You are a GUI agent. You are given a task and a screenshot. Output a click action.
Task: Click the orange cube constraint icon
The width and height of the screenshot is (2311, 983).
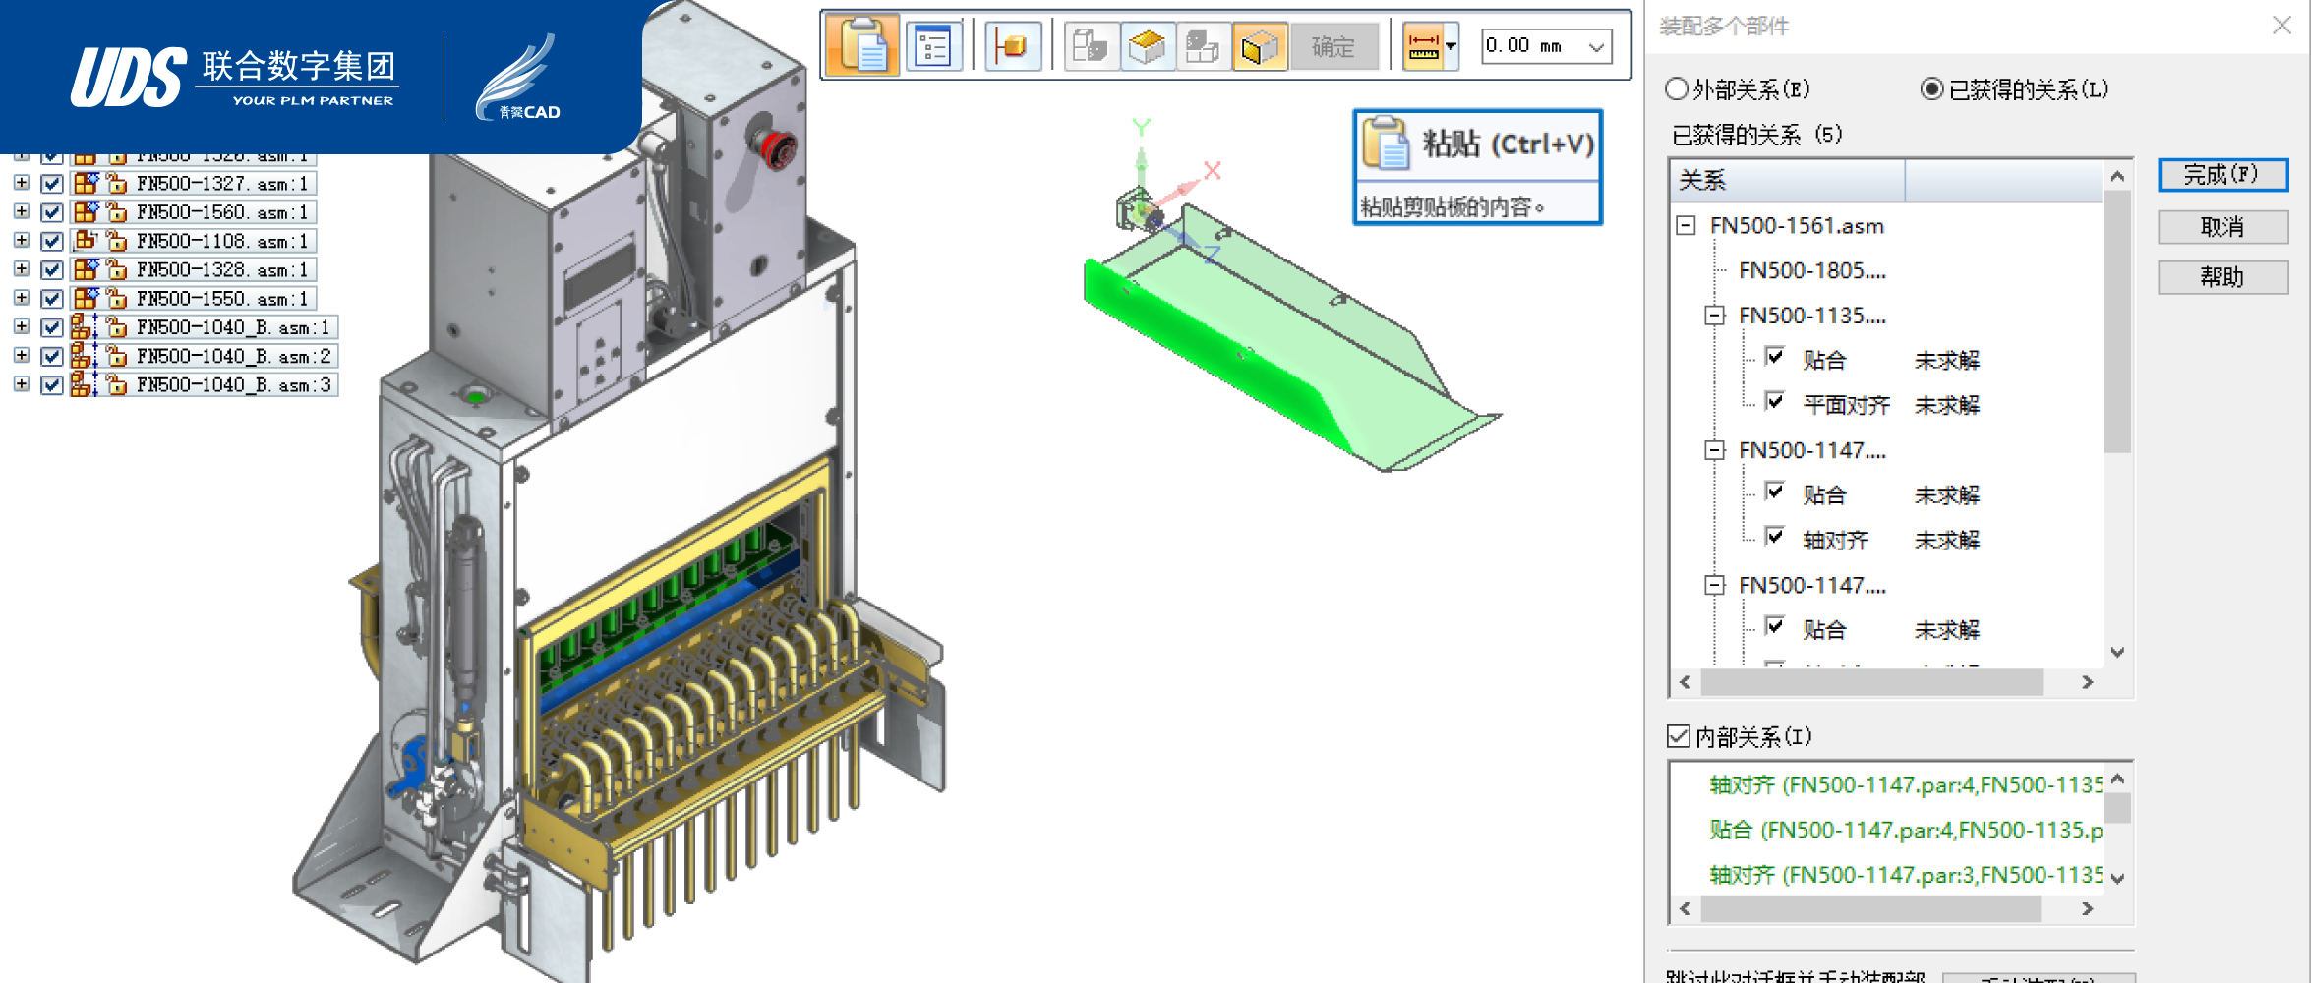pos(1011,46)
